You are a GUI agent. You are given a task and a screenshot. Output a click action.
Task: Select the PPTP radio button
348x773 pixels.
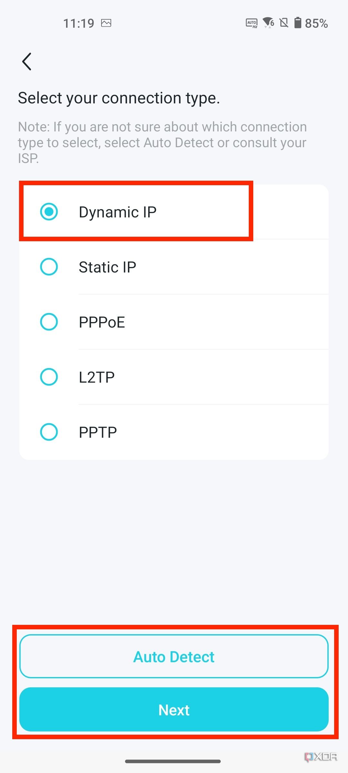pos(49,432)
